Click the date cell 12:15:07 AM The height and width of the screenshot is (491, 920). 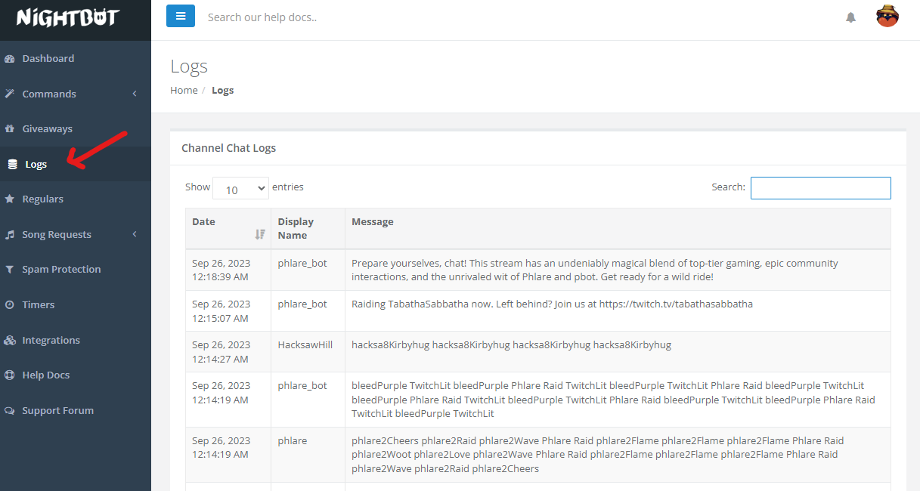228,311
